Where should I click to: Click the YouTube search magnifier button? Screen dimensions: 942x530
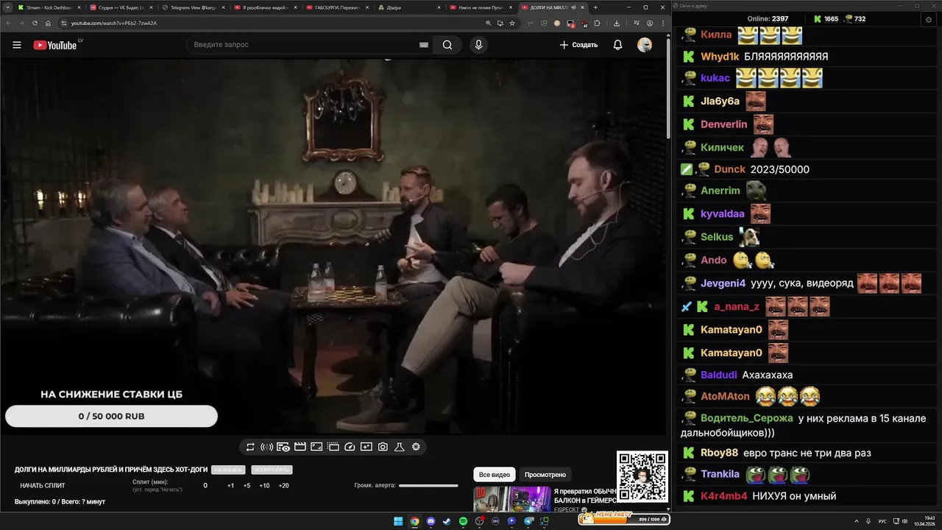coord(447,45)
